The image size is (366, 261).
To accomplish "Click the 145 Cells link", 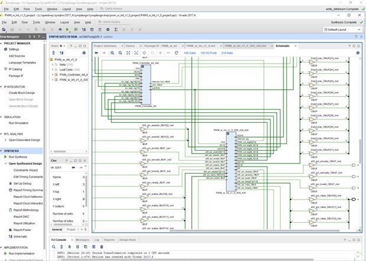I will click(189, 53).
